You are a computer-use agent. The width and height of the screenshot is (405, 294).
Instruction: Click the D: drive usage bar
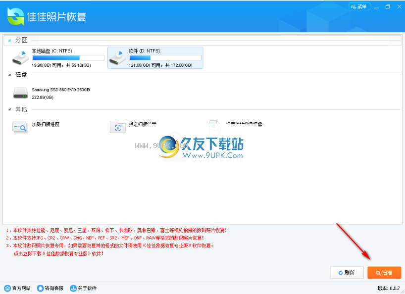[x=165, y=58]
